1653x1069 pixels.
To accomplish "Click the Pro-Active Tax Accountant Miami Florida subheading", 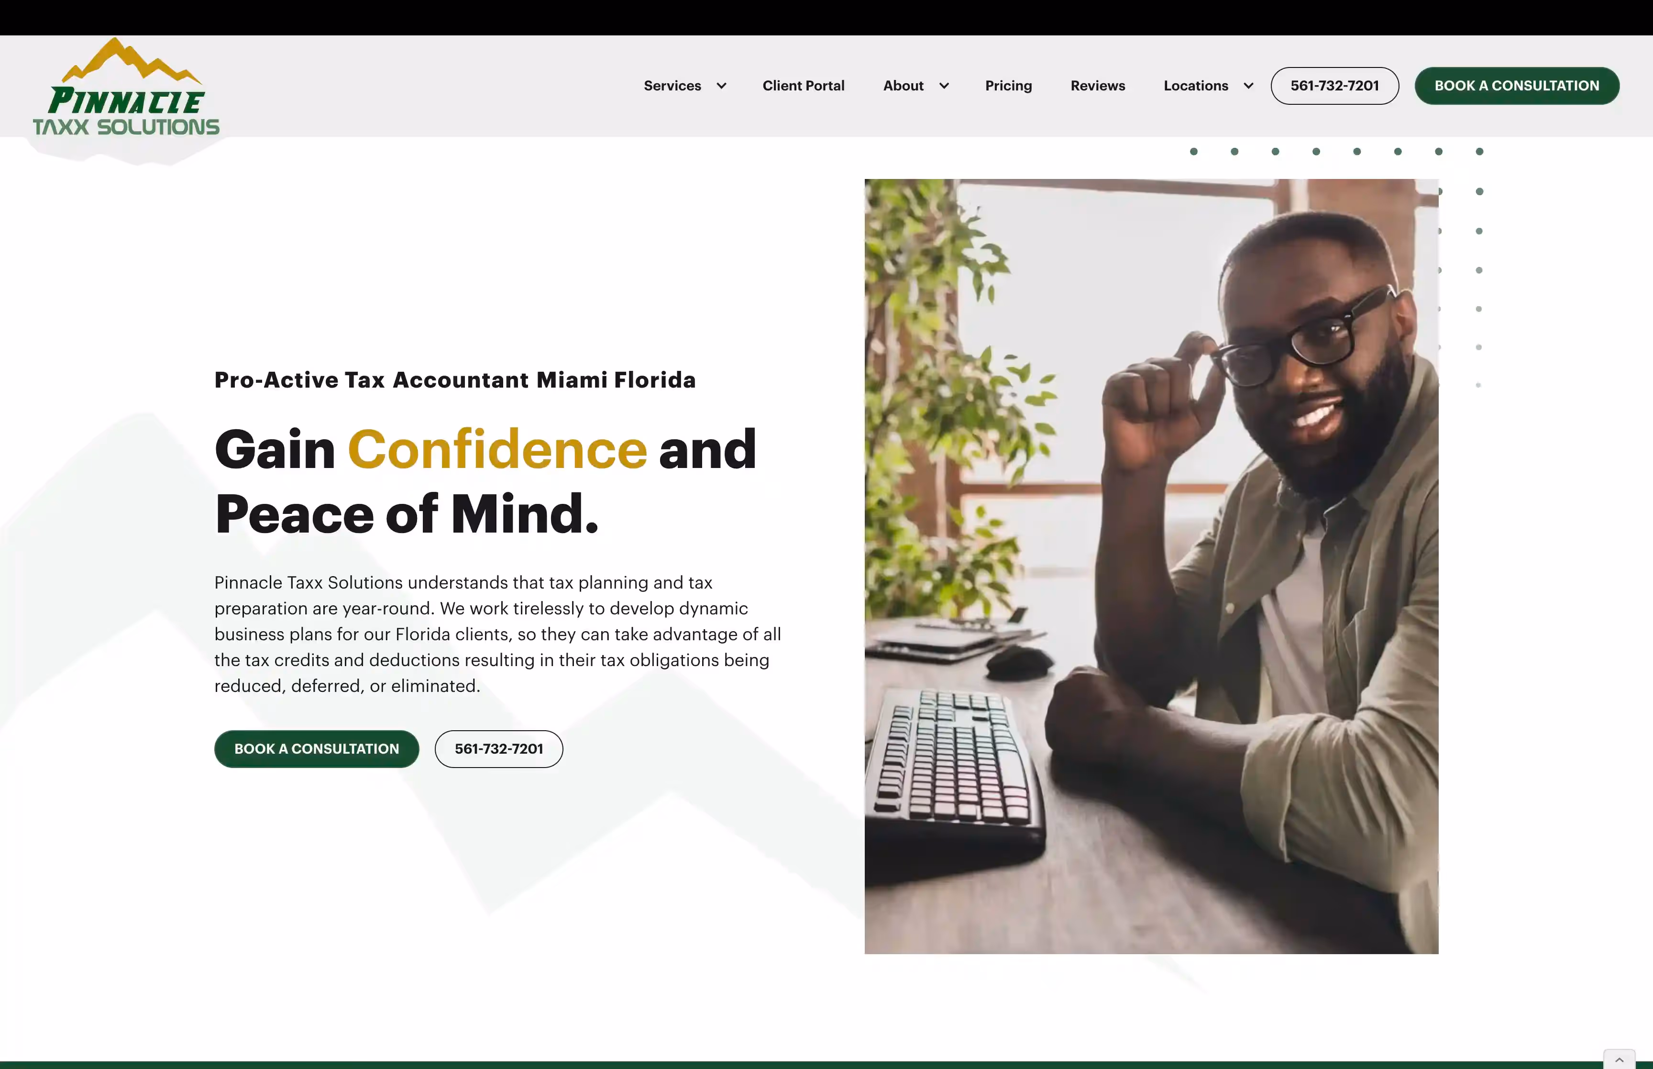I will pos(455,380).
